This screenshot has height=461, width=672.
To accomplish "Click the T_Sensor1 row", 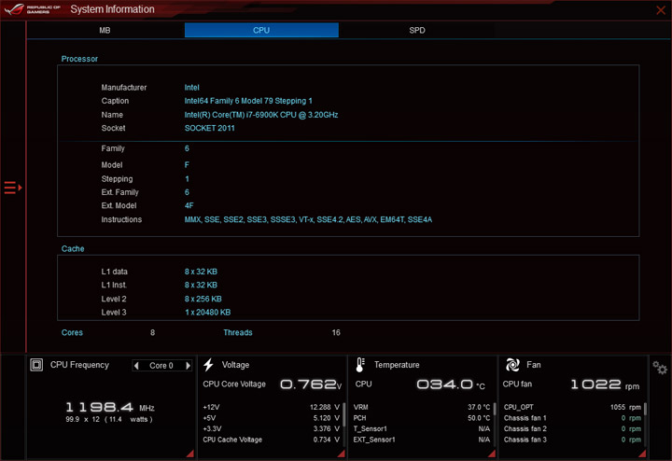I will [x=422, y=428].
